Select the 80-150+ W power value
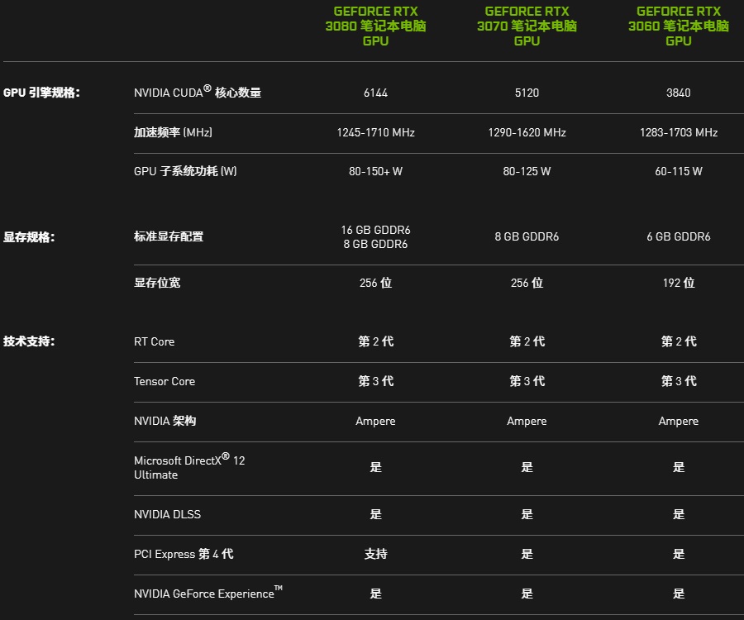This screenshot has height=620, width=744. tap(375, 171)
